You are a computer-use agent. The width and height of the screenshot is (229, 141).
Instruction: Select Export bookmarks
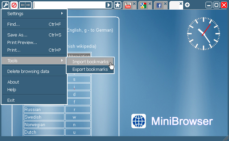click(90, 69)
